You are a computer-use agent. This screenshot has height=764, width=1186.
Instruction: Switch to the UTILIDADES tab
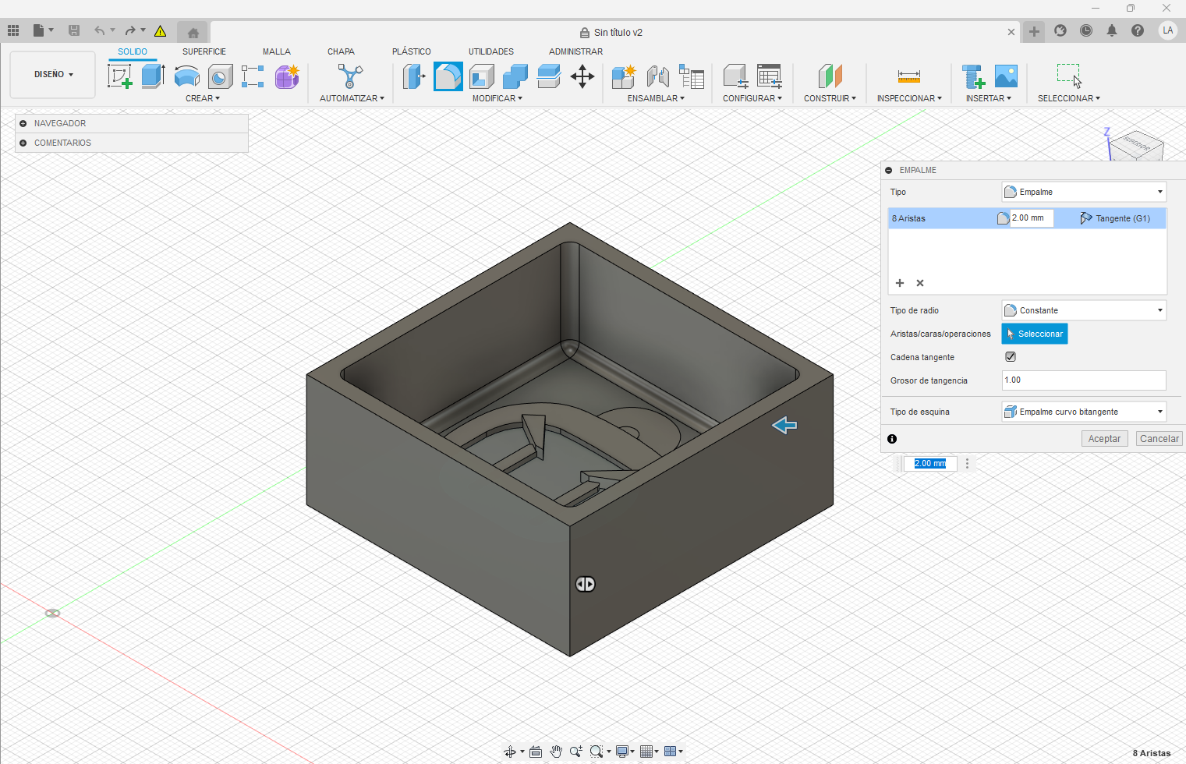click(491, 51)
